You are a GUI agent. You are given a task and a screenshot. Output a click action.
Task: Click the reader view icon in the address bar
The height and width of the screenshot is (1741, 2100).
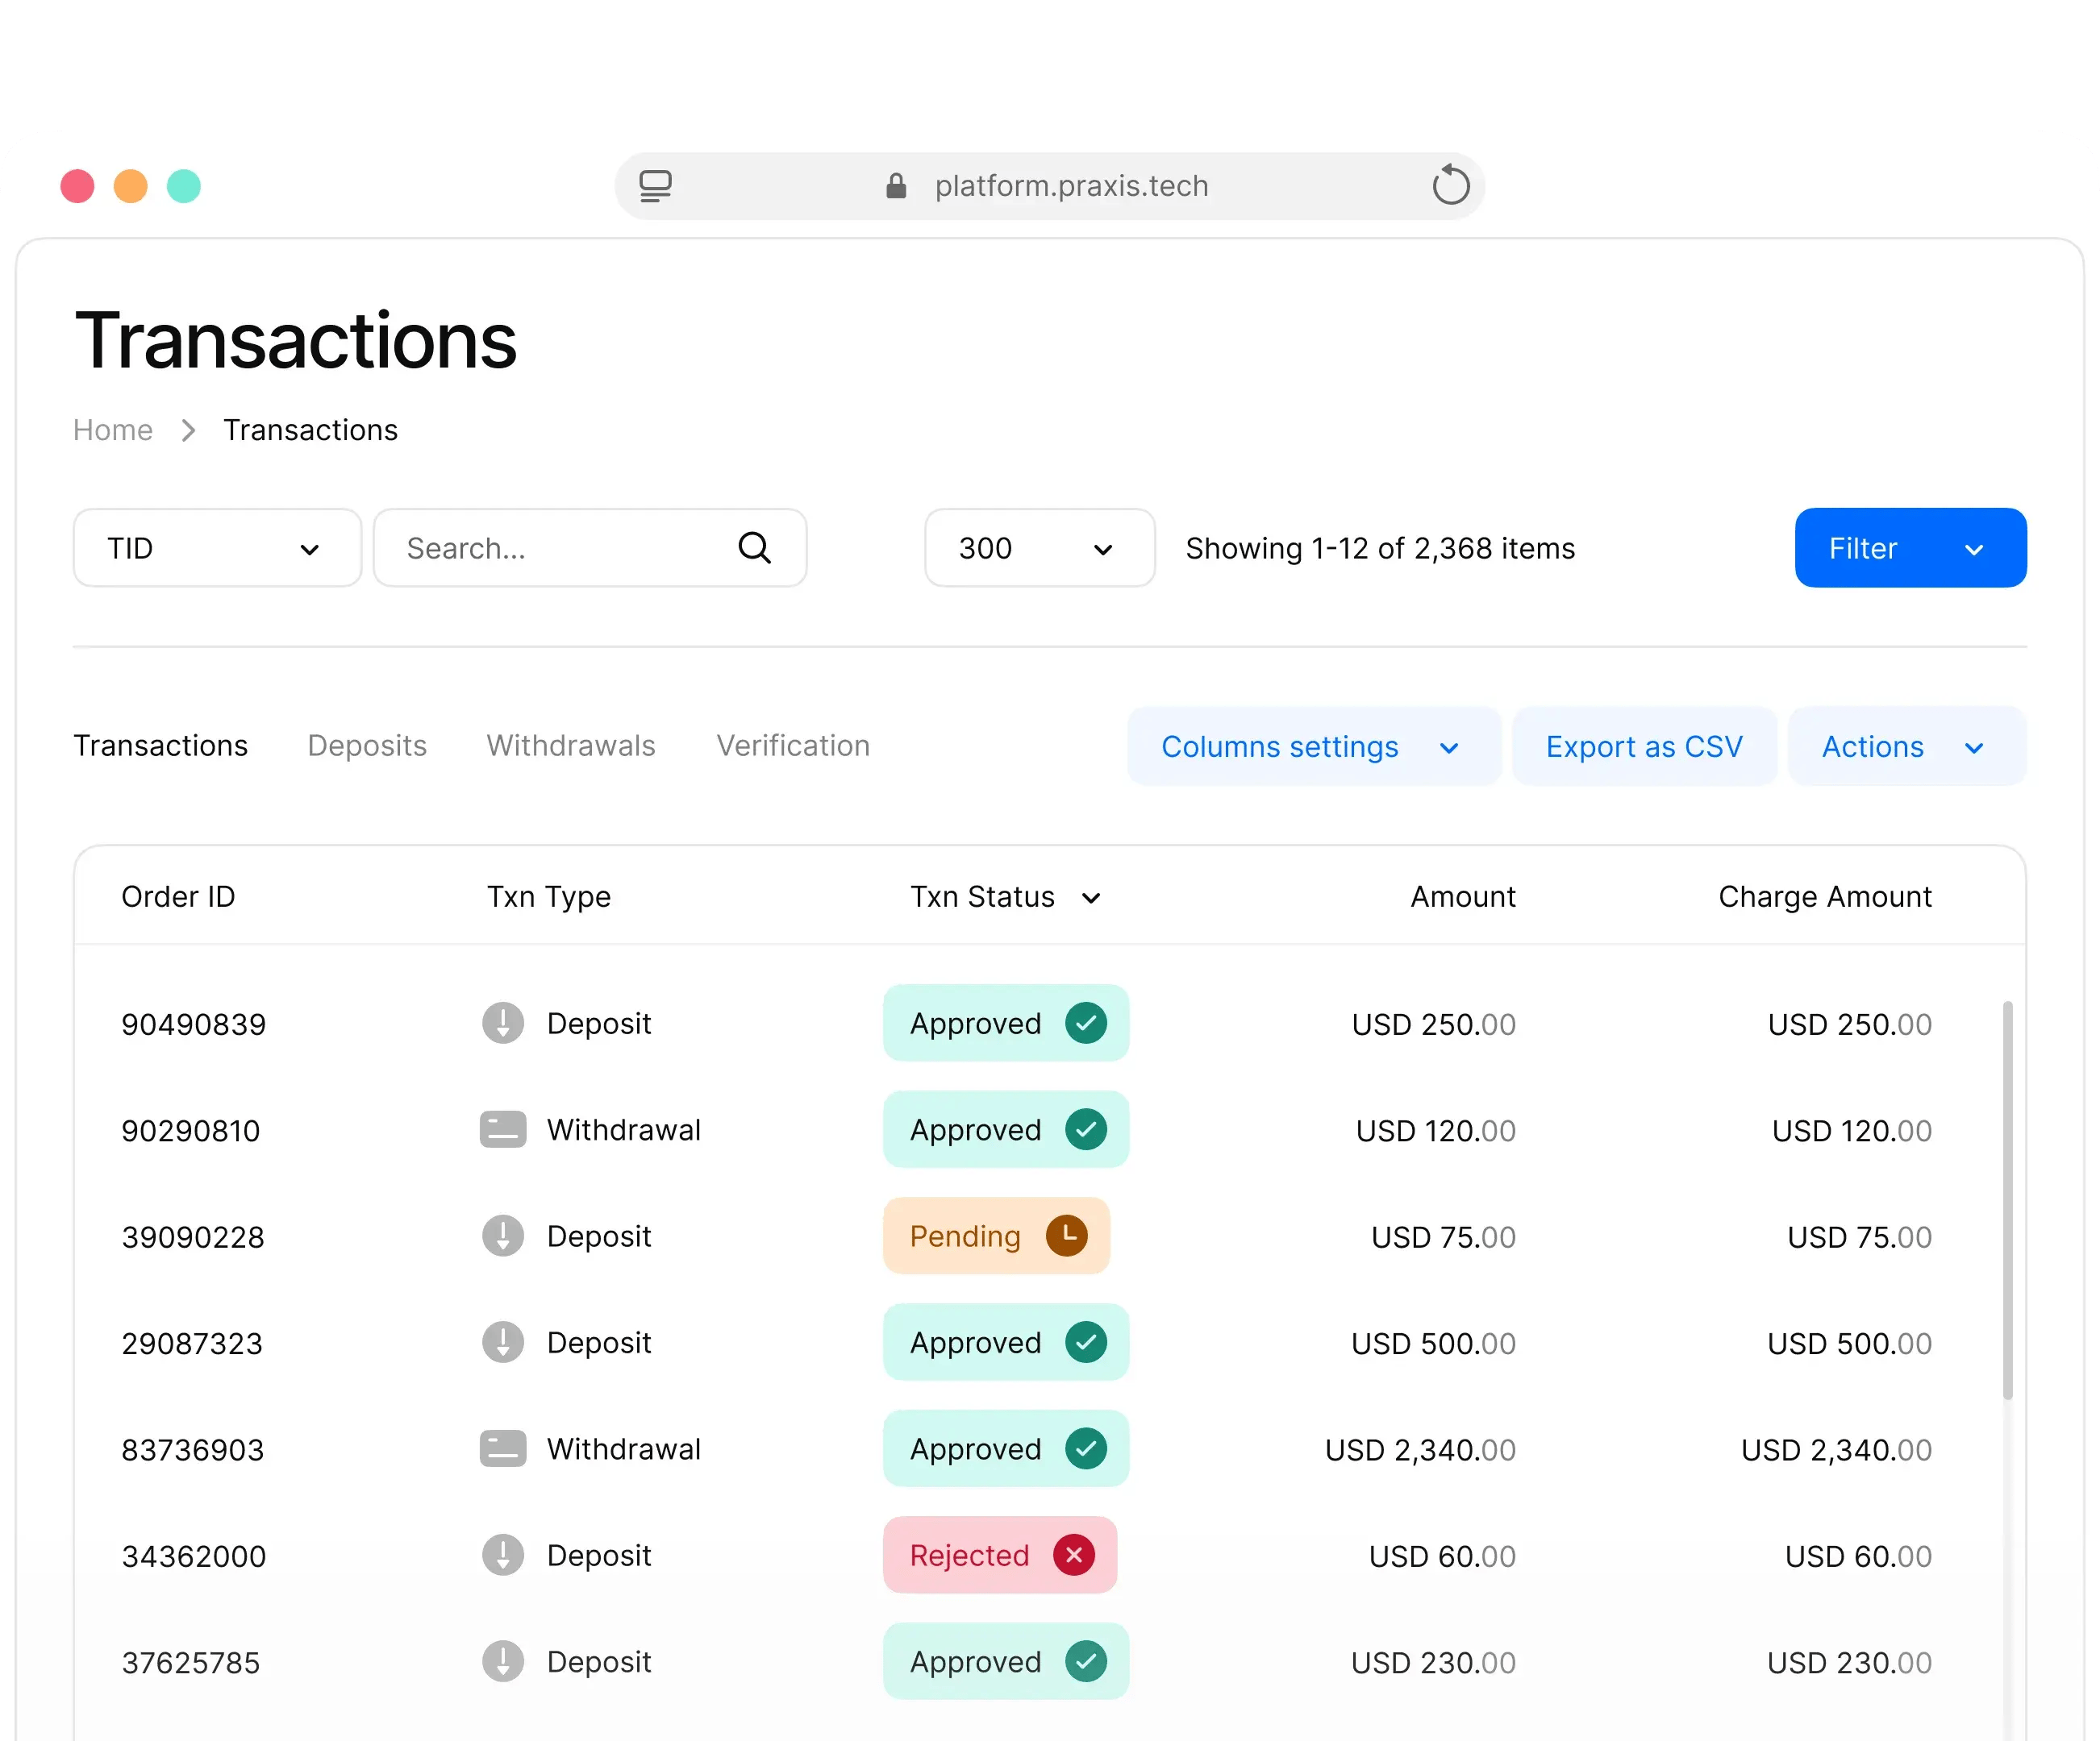(655, 186)
